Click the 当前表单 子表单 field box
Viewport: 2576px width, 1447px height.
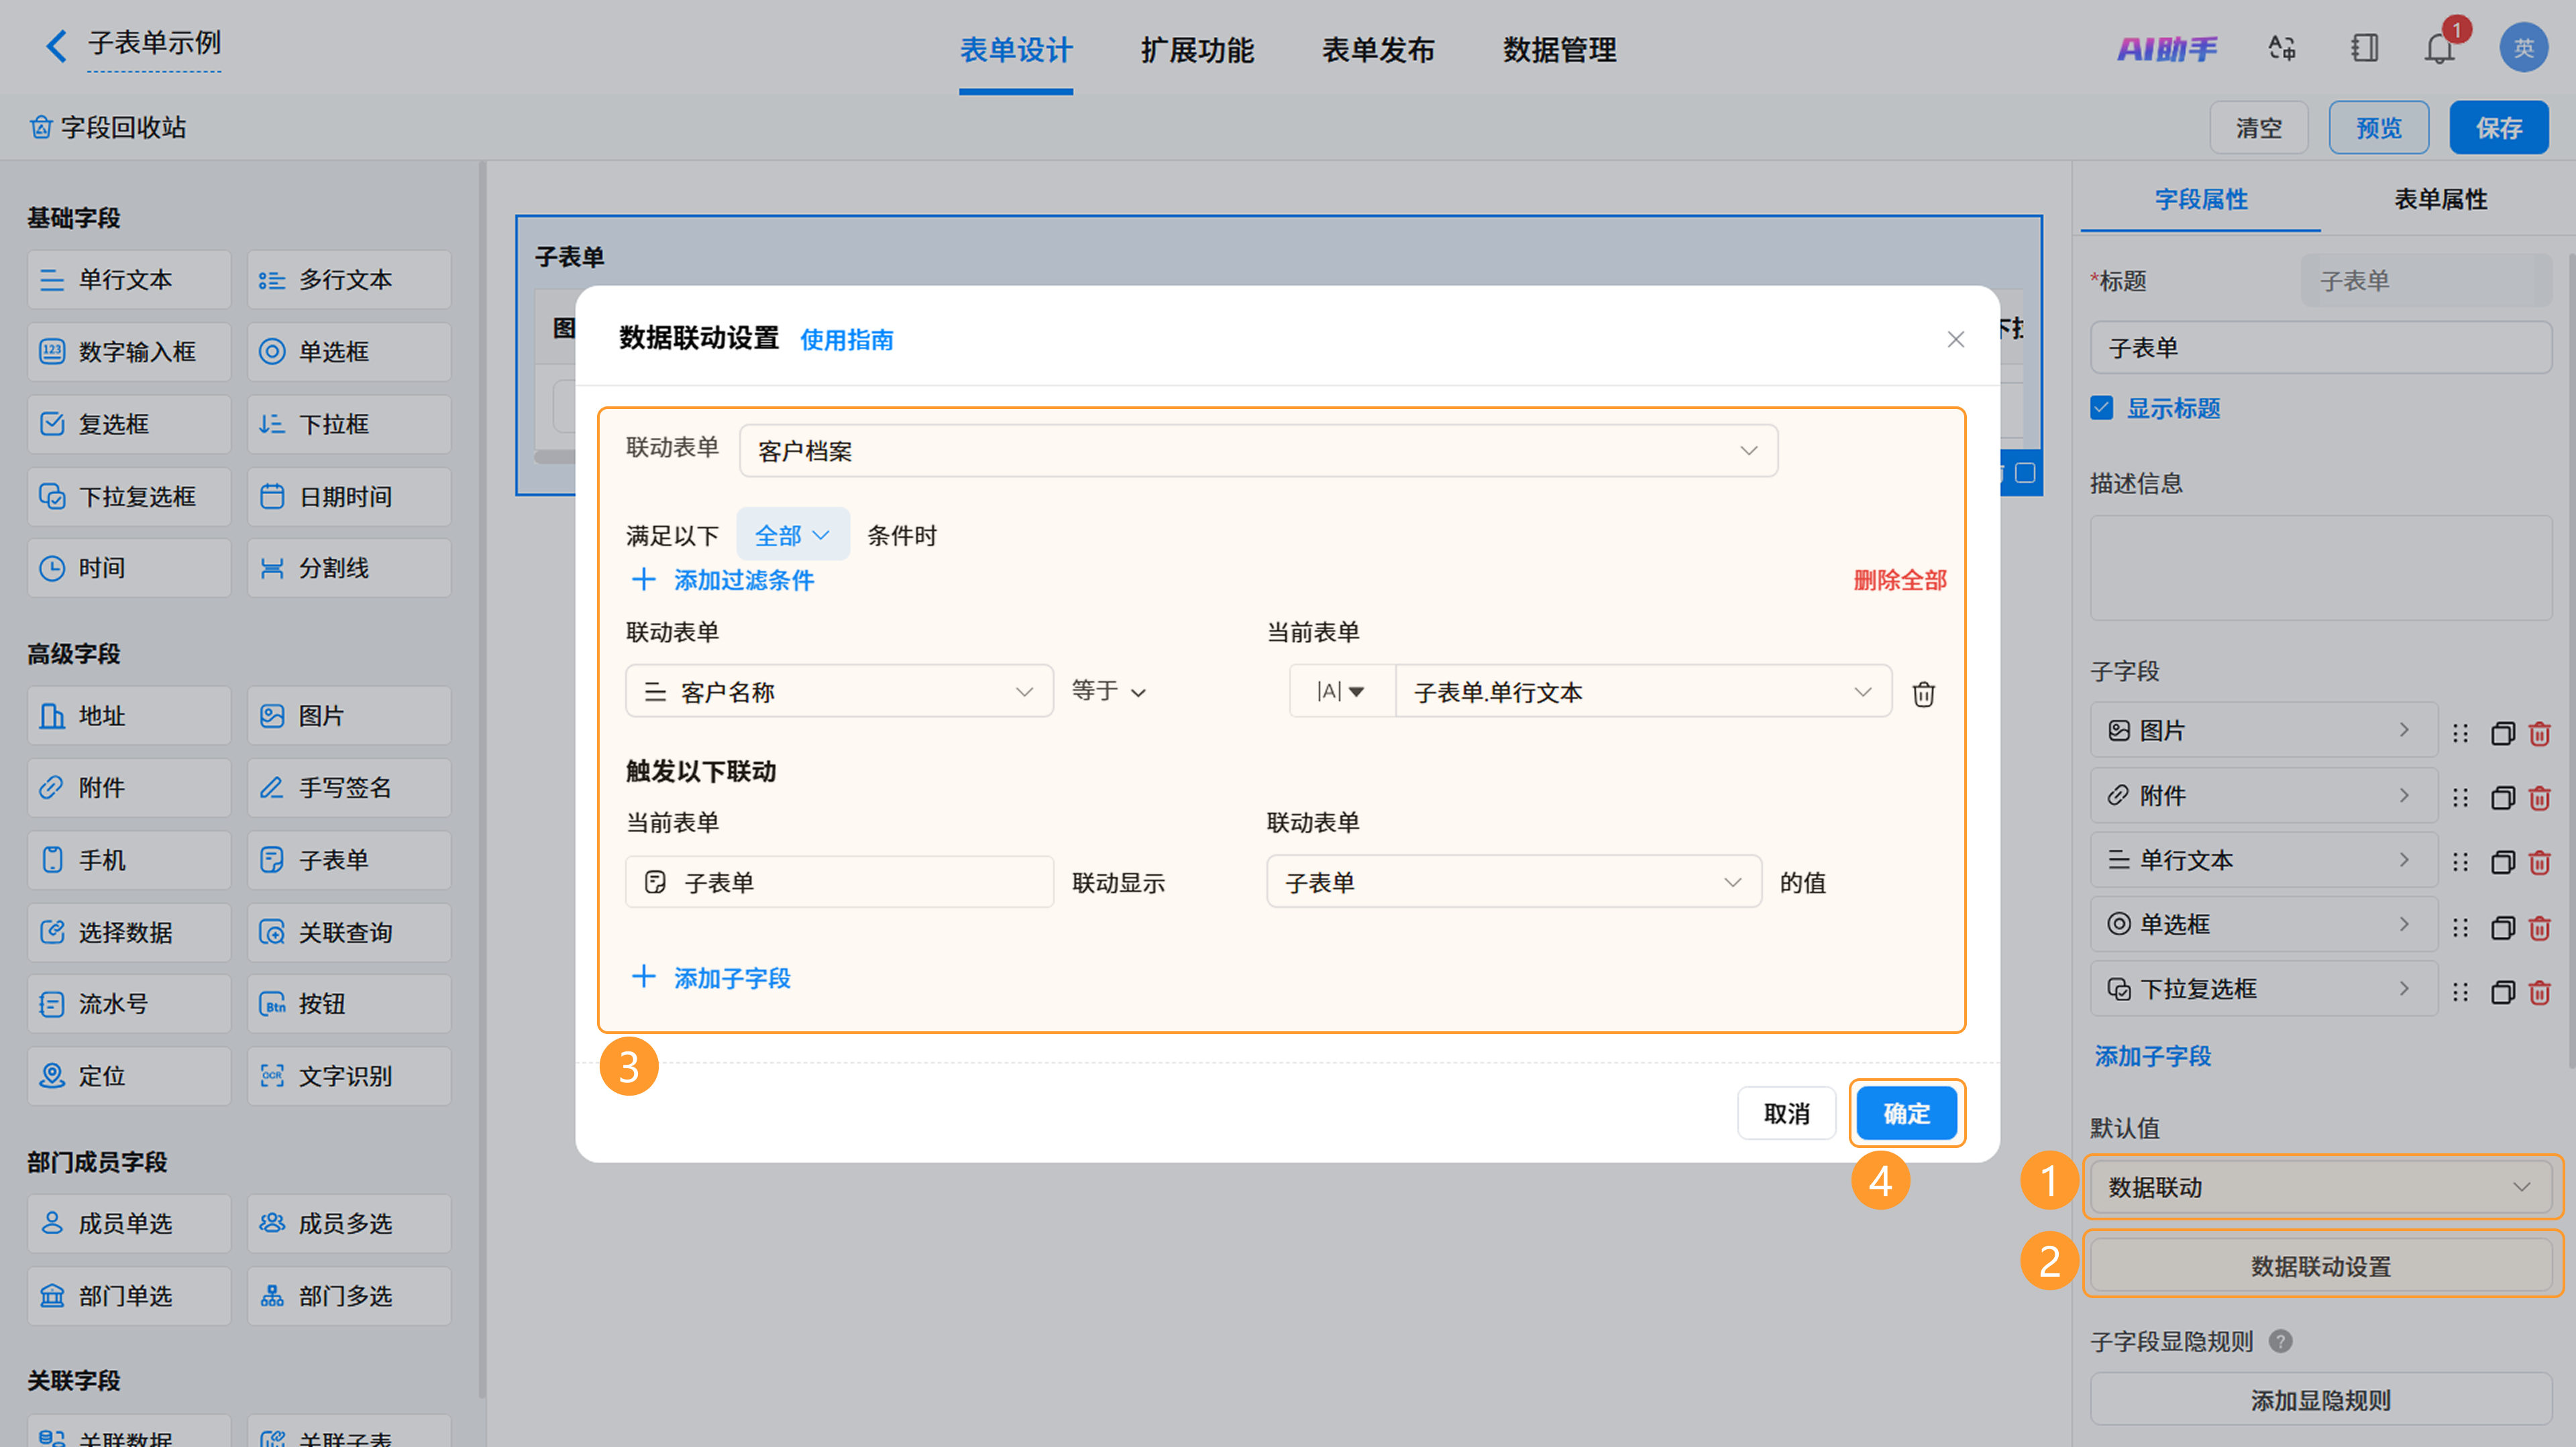tap(839, 882)
